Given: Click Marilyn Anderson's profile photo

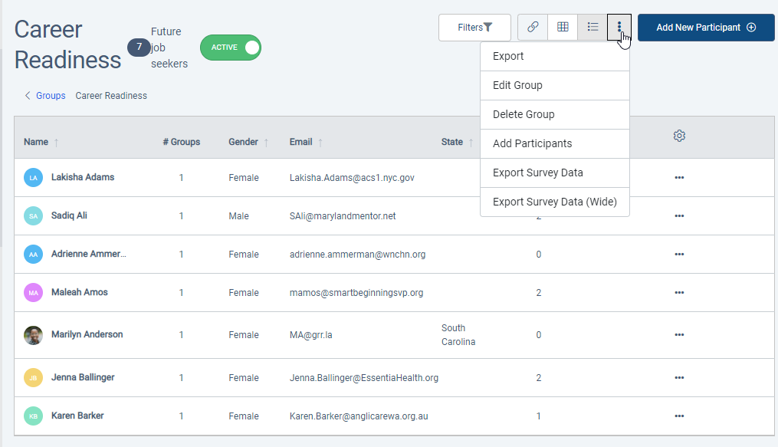Looking at the screenshot, I should tap(33, 335).
